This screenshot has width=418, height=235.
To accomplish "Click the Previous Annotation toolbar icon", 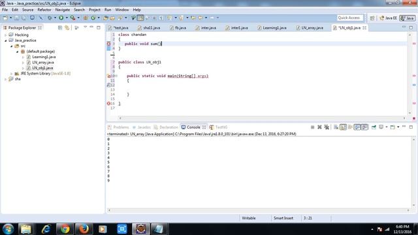I will click(x=182, y=18).
